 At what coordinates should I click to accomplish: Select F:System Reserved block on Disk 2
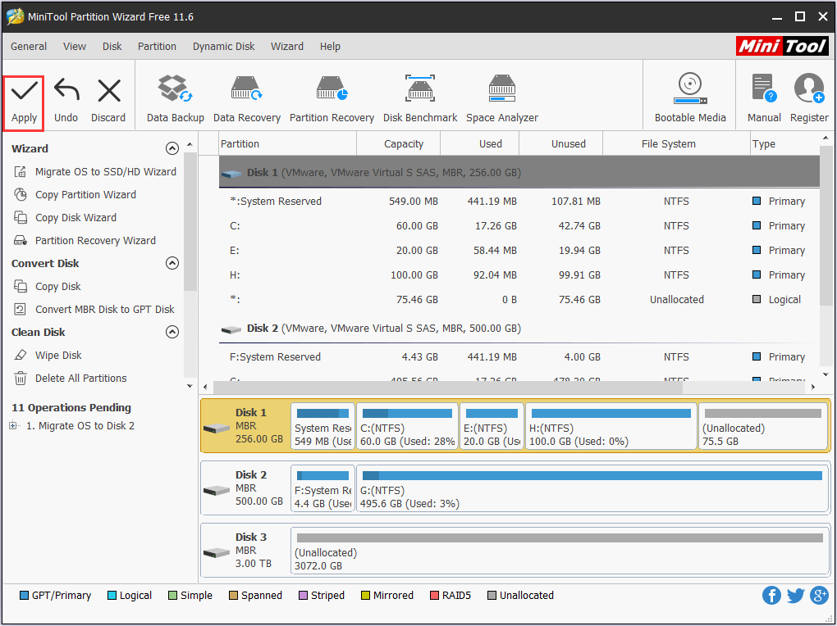[x=323, y=488]
